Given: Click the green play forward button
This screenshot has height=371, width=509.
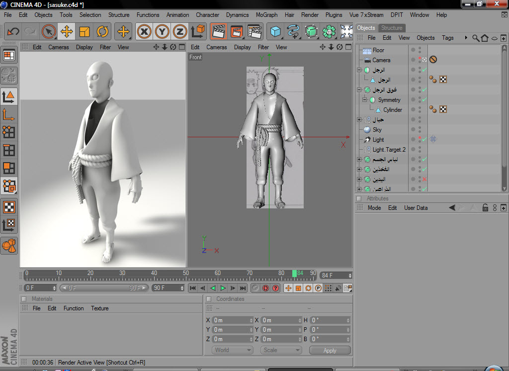Looking at the screenshot, I should 223,288.
